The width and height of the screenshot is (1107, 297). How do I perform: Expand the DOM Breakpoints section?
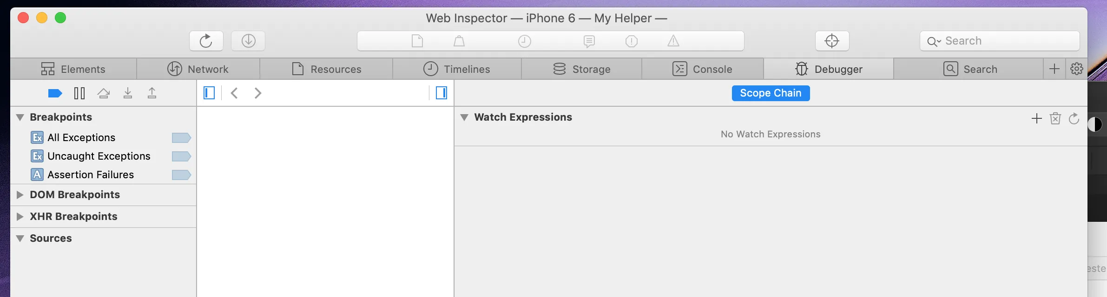[20, 195]
